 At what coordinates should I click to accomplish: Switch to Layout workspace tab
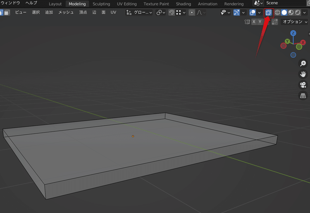(55, 4)
